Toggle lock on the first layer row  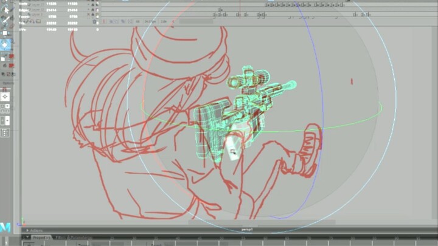pos(92,4)
